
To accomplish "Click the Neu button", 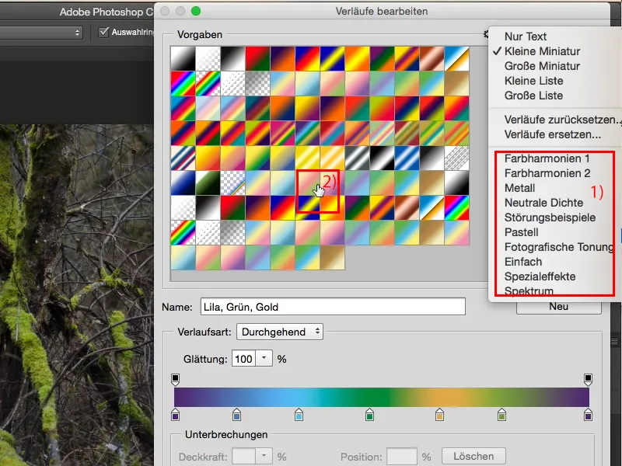I will (x=561, y=306).
